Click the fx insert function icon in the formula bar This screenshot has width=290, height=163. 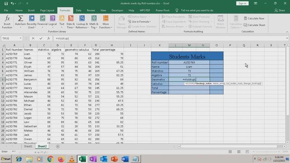click(x=48, y=38)
